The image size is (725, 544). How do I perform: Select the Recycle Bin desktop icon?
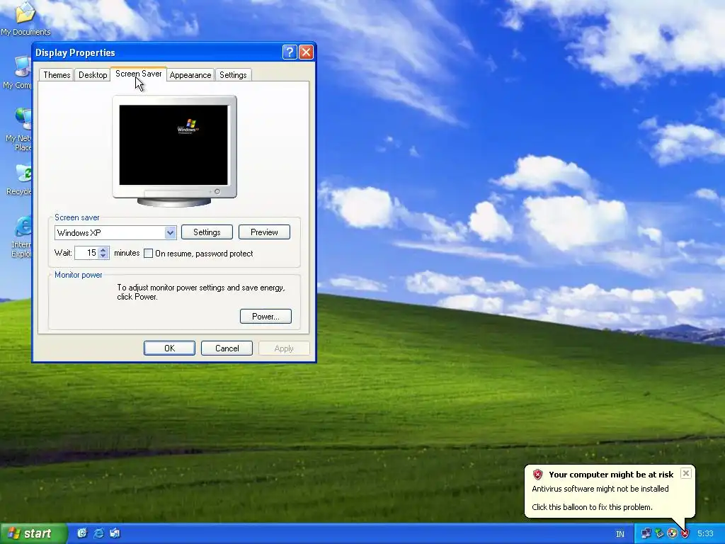click(19, 180)
